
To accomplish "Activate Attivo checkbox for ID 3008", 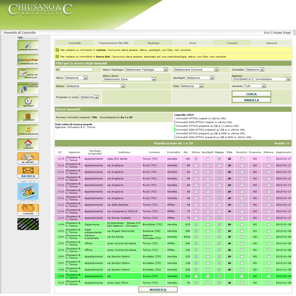I will (196, 276).
